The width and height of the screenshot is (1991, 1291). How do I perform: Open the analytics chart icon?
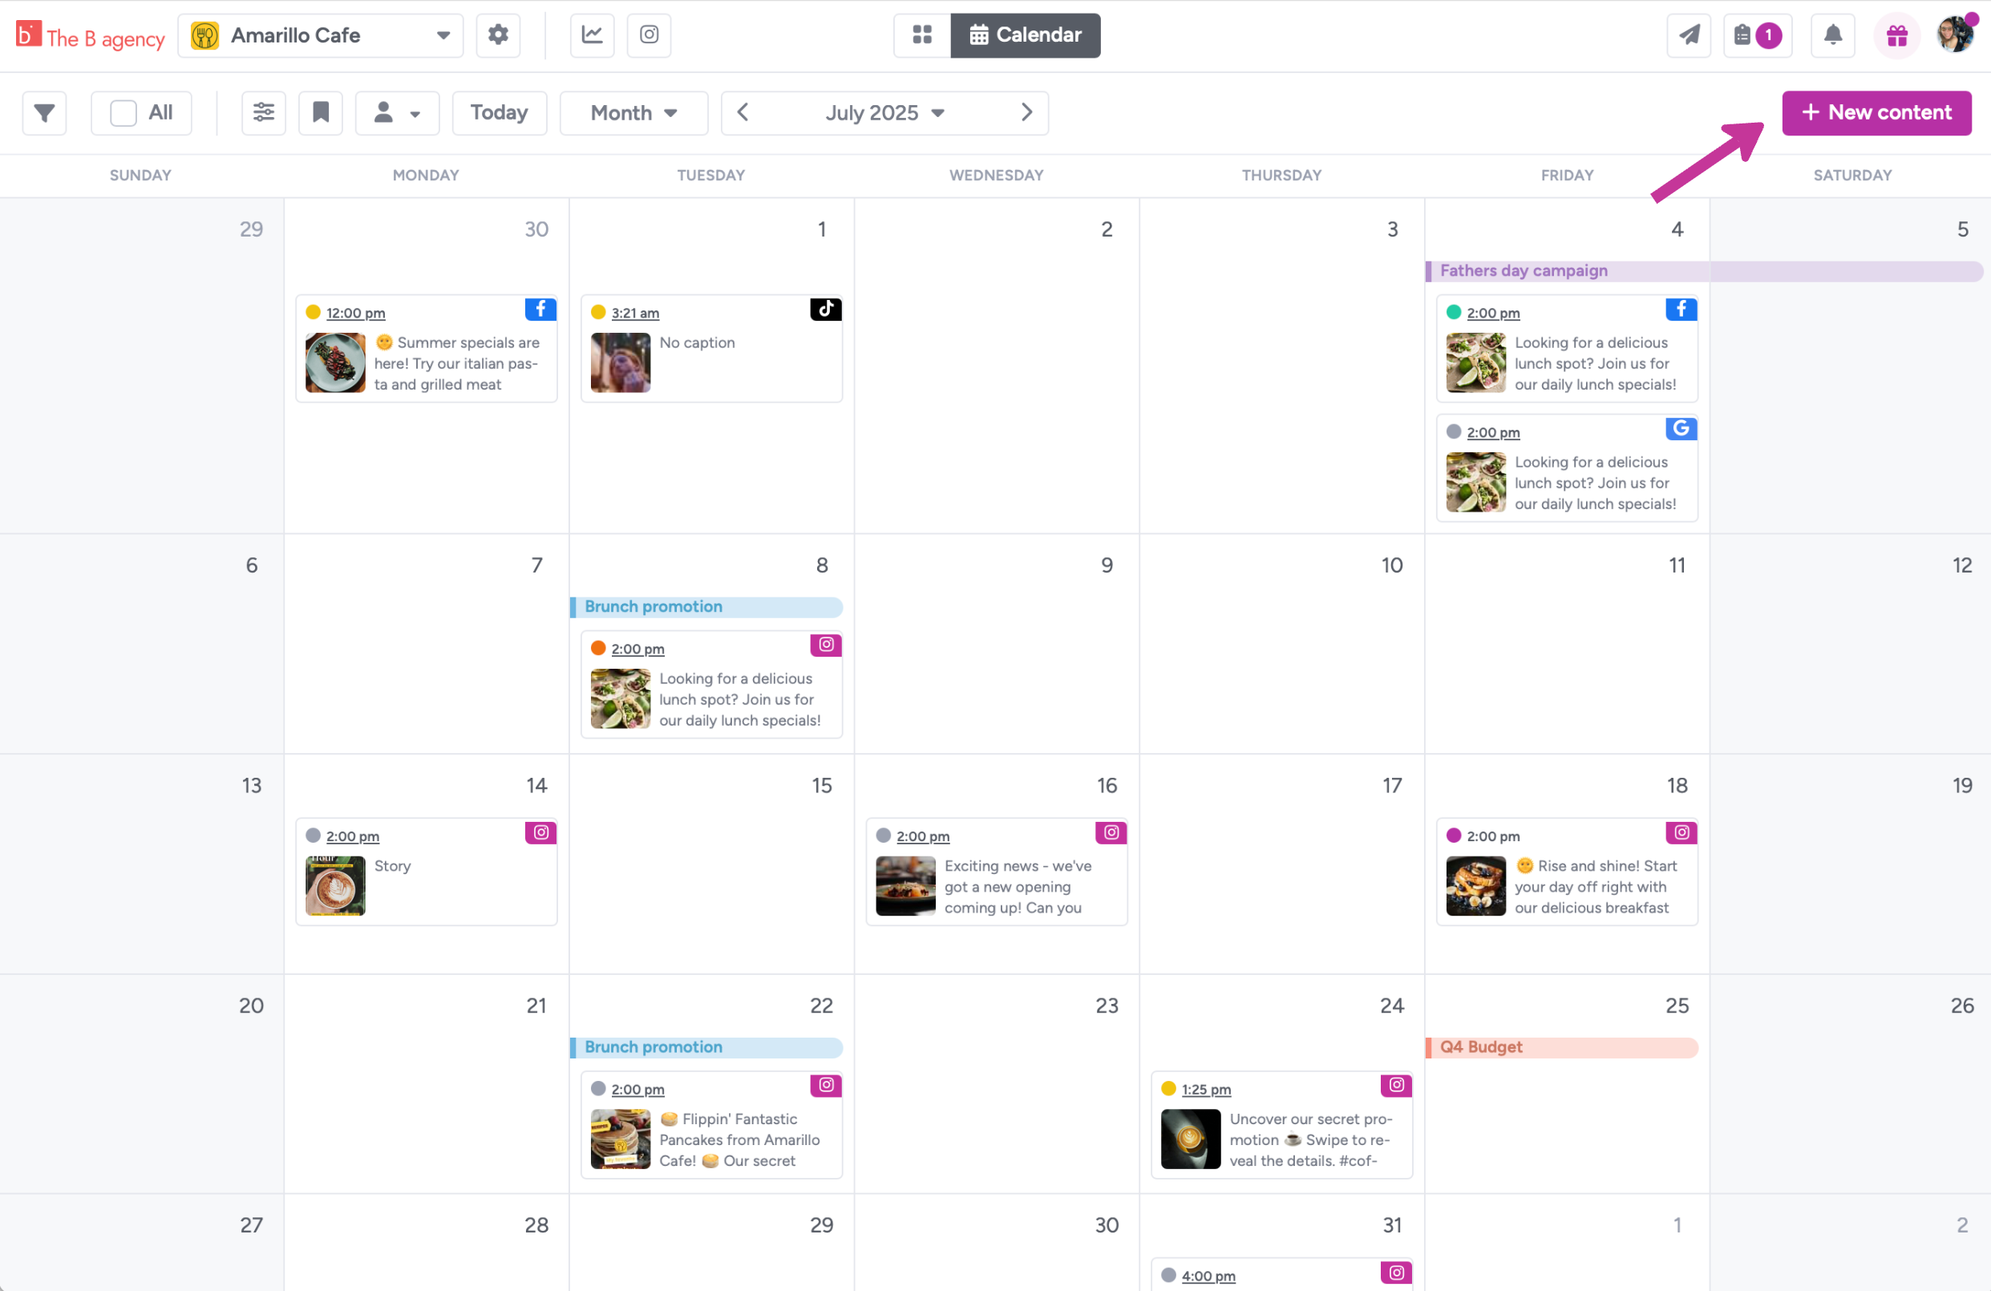(x=592, y=35)
